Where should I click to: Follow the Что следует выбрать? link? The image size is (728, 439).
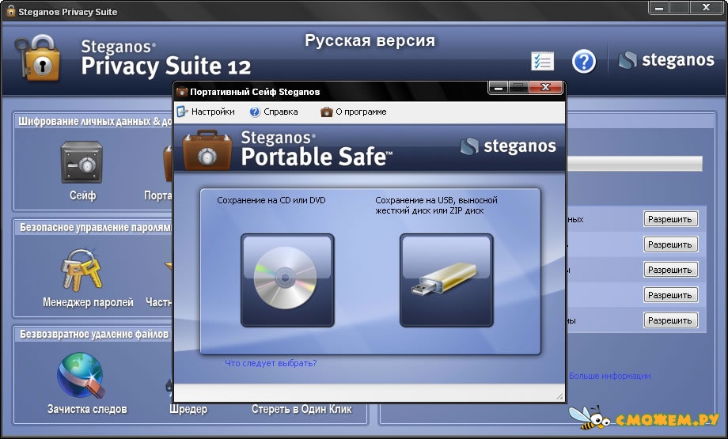click(271, 363)
